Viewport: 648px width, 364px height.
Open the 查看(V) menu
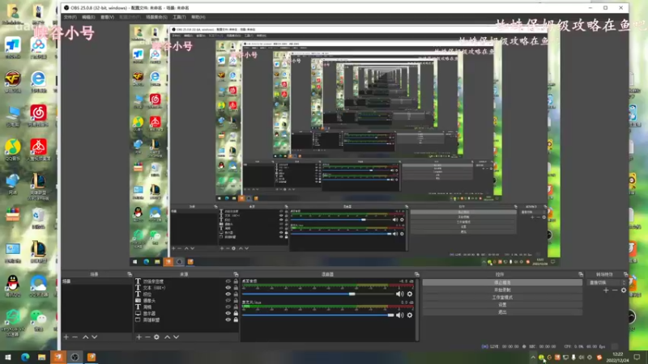(x=107, y=17)
